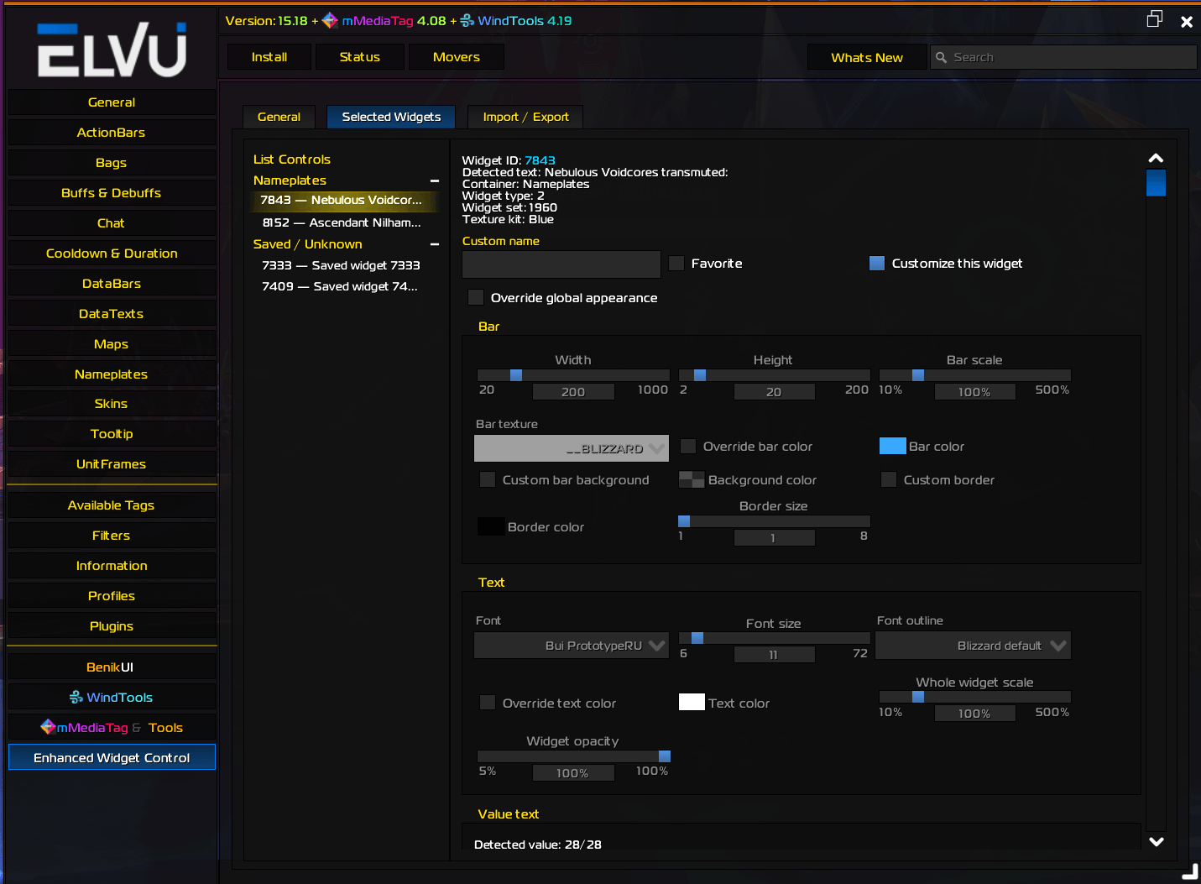Switch to the General tab

(x=279, y=117)
